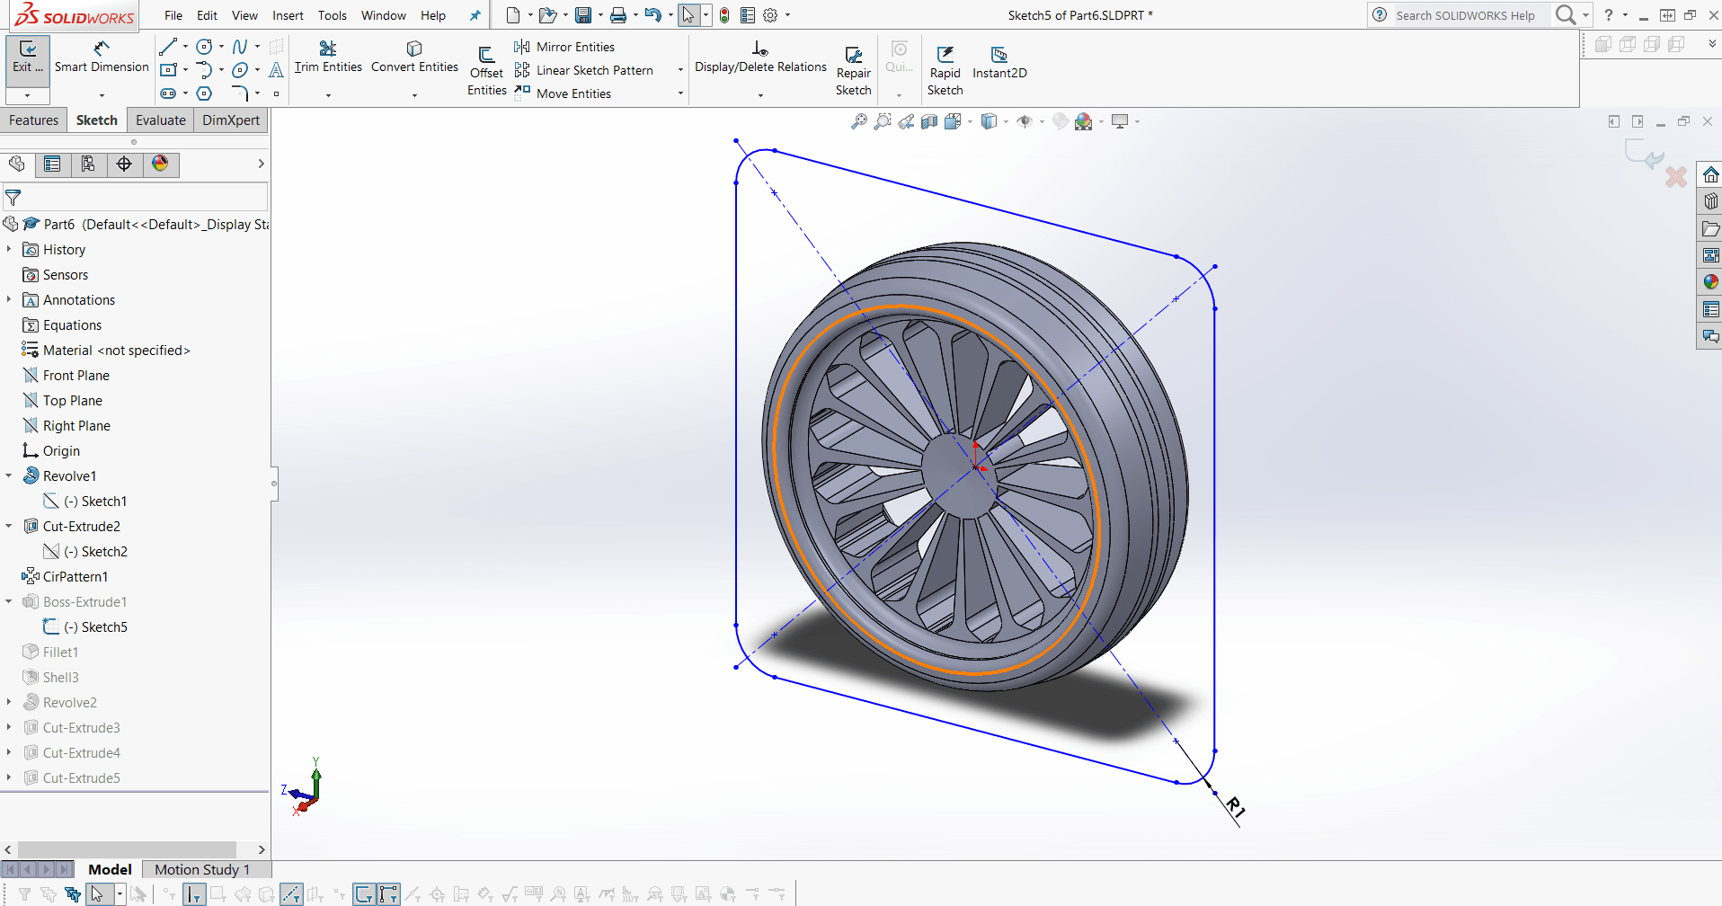Click the Instant2D icon
Image resolution: width=1722 pixels, height=906 pixels.
tap(999, 56)
